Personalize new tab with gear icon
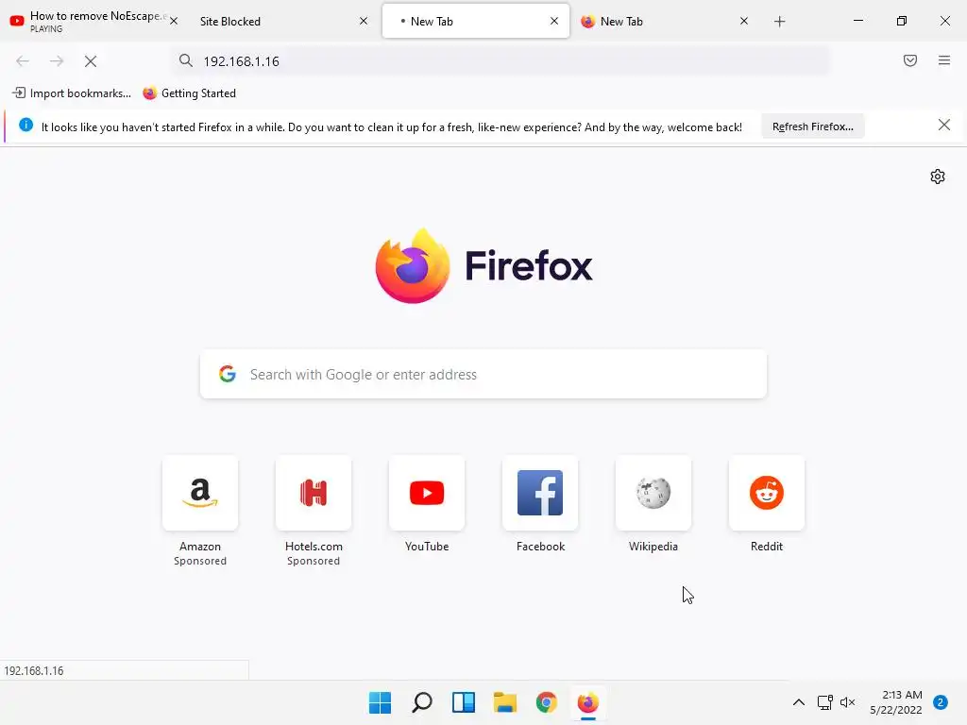The image size is (967, 725). pos(938,177)
